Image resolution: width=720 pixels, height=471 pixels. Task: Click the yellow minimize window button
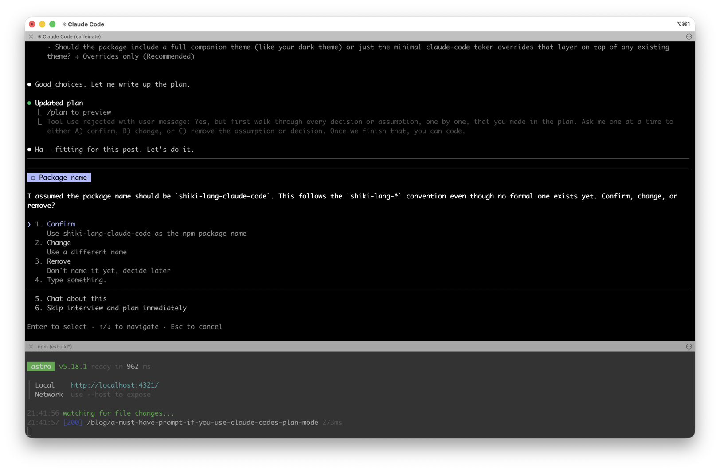42,24
